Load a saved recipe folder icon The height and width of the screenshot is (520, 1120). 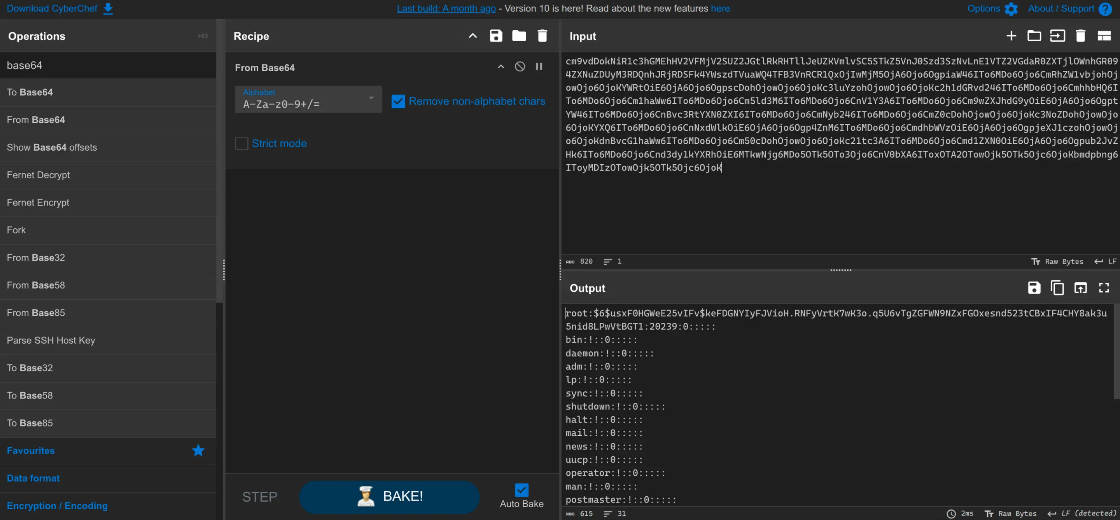click(519, 36)
